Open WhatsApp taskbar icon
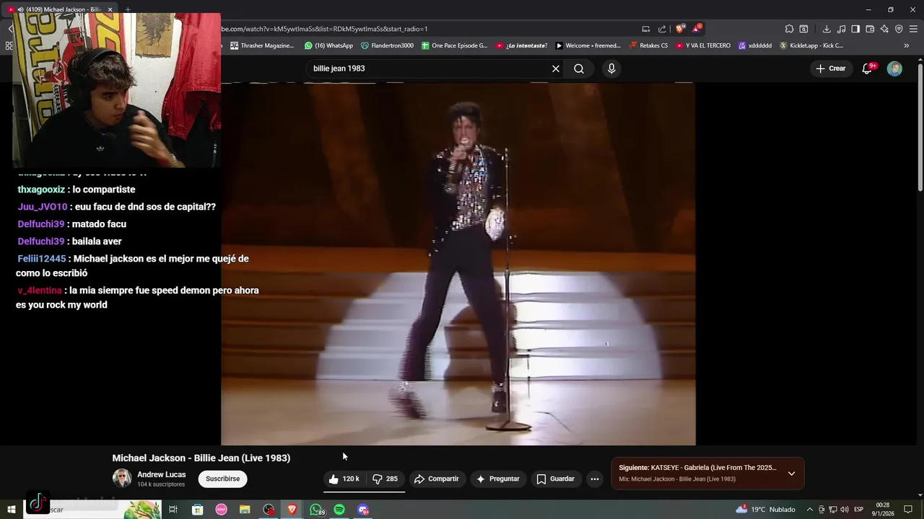This screenshot has width=924, height=519. [x=316, y=510]
